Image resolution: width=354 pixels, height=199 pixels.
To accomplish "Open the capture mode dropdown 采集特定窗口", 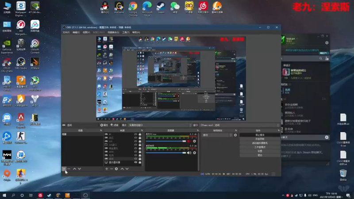I will pos(160,125).
